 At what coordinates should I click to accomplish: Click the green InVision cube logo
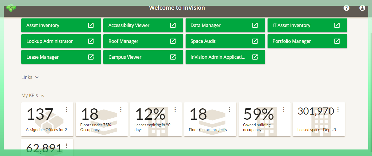click(11, 8)
